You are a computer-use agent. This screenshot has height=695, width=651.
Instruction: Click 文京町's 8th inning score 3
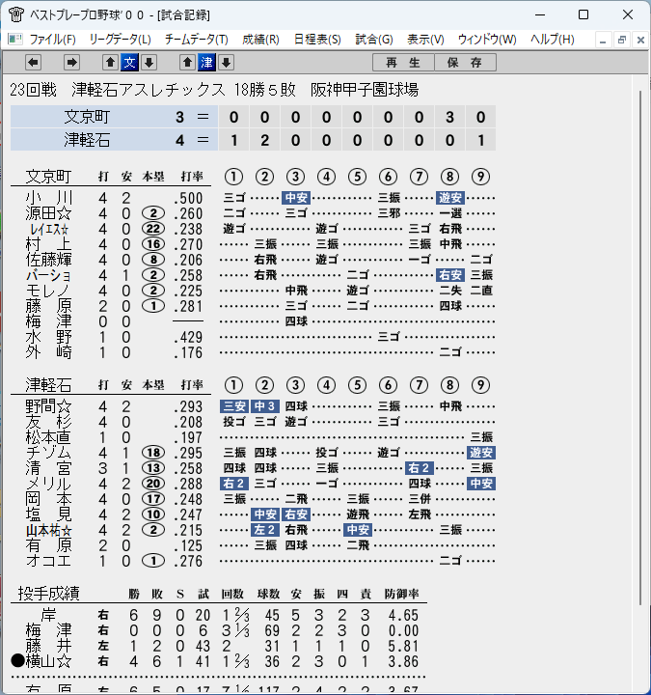tap(449, 117)
